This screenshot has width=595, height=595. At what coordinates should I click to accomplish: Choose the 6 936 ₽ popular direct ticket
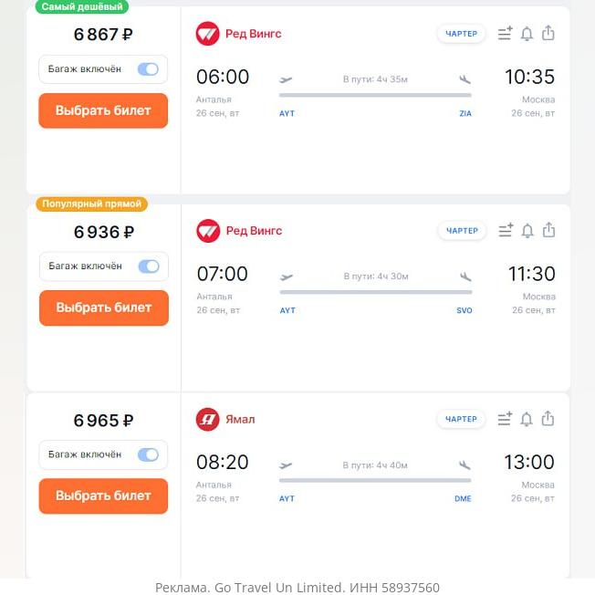104,308
